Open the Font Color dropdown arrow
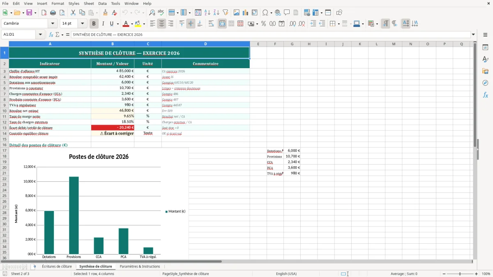Viewport: 493px width, 277px height. click(131, 24)
